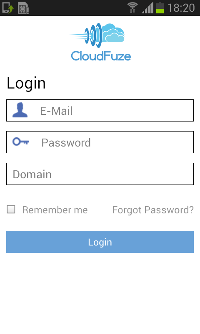Click the CloudFuze wordmark text
This screenshot has height=334, width=200.
tap(101, 56)
